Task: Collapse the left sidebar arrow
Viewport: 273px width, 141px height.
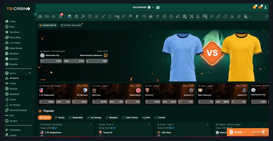Action: pos(35,14)
